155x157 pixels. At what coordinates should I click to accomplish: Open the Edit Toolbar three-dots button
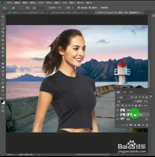point(3,95)
